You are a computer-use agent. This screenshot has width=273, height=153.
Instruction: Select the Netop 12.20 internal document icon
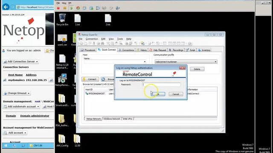[x=62, y=62]
